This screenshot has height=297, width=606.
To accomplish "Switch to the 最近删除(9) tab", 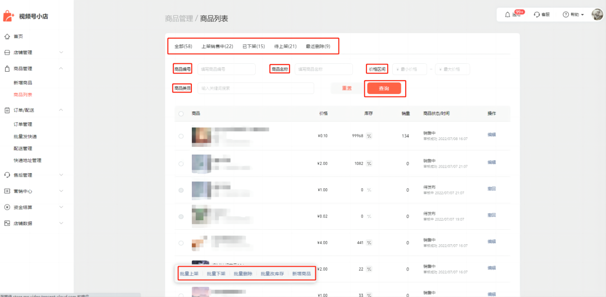I will (318, 47).
